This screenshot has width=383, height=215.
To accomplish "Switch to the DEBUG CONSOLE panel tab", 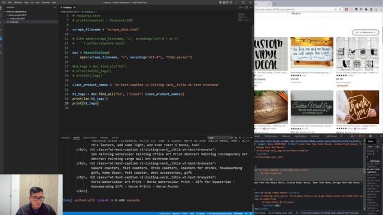I will (90, 138).
